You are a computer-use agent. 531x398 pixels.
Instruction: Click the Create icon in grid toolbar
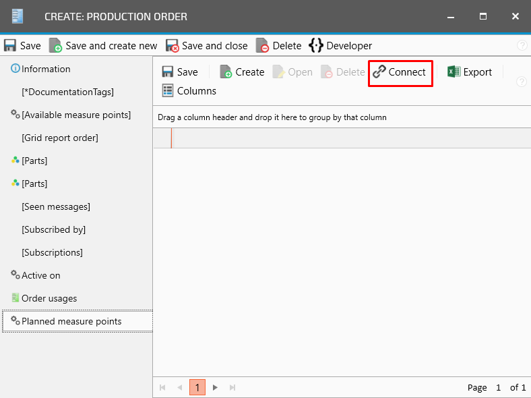click(x=226, y=72)
